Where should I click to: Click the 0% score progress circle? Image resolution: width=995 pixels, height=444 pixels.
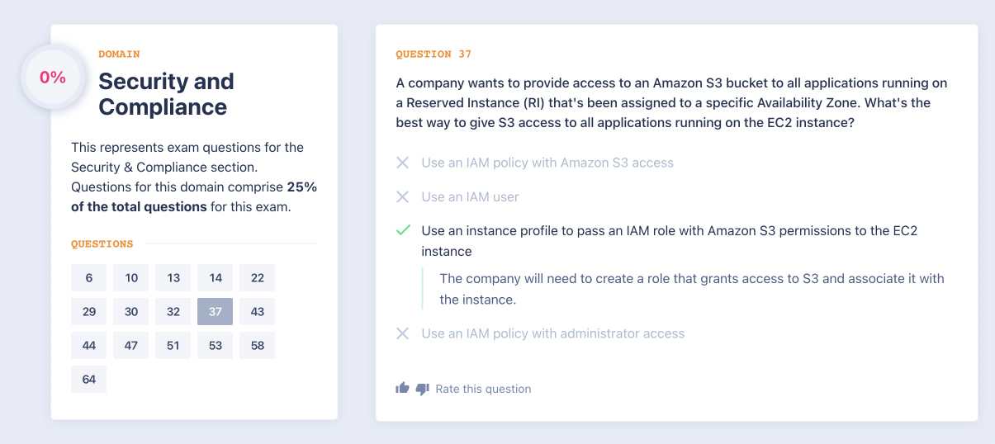click(x=53, y=78)
